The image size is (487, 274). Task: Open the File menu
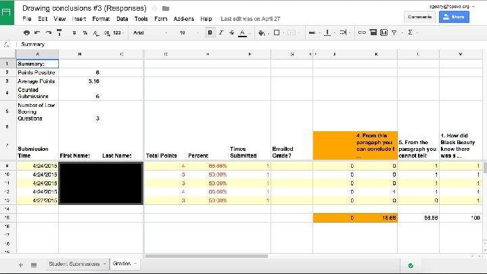[x=27, y=19]
